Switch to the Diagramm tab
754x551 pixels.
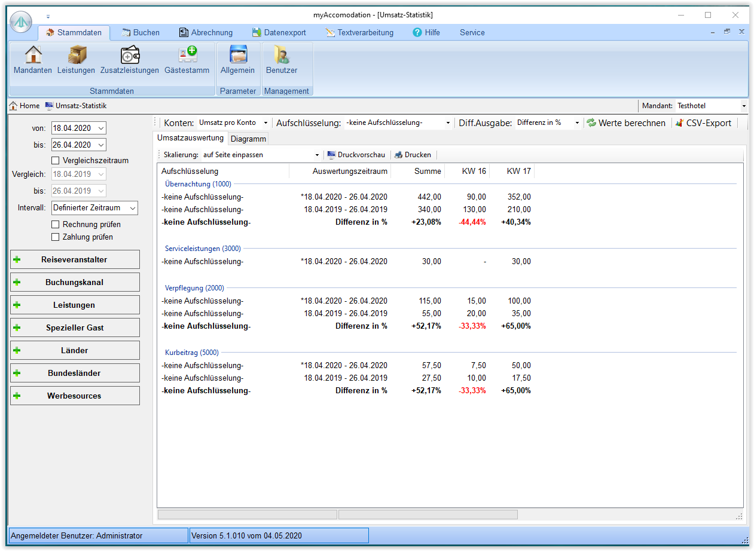tap(248, 139)
